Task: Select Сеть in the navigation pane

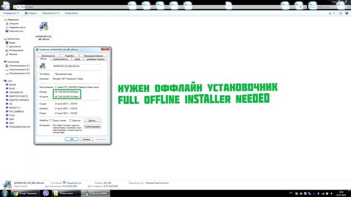Action: [10, 81]
